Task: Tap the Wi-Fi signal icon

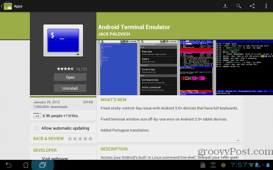Action: point(251,165)
